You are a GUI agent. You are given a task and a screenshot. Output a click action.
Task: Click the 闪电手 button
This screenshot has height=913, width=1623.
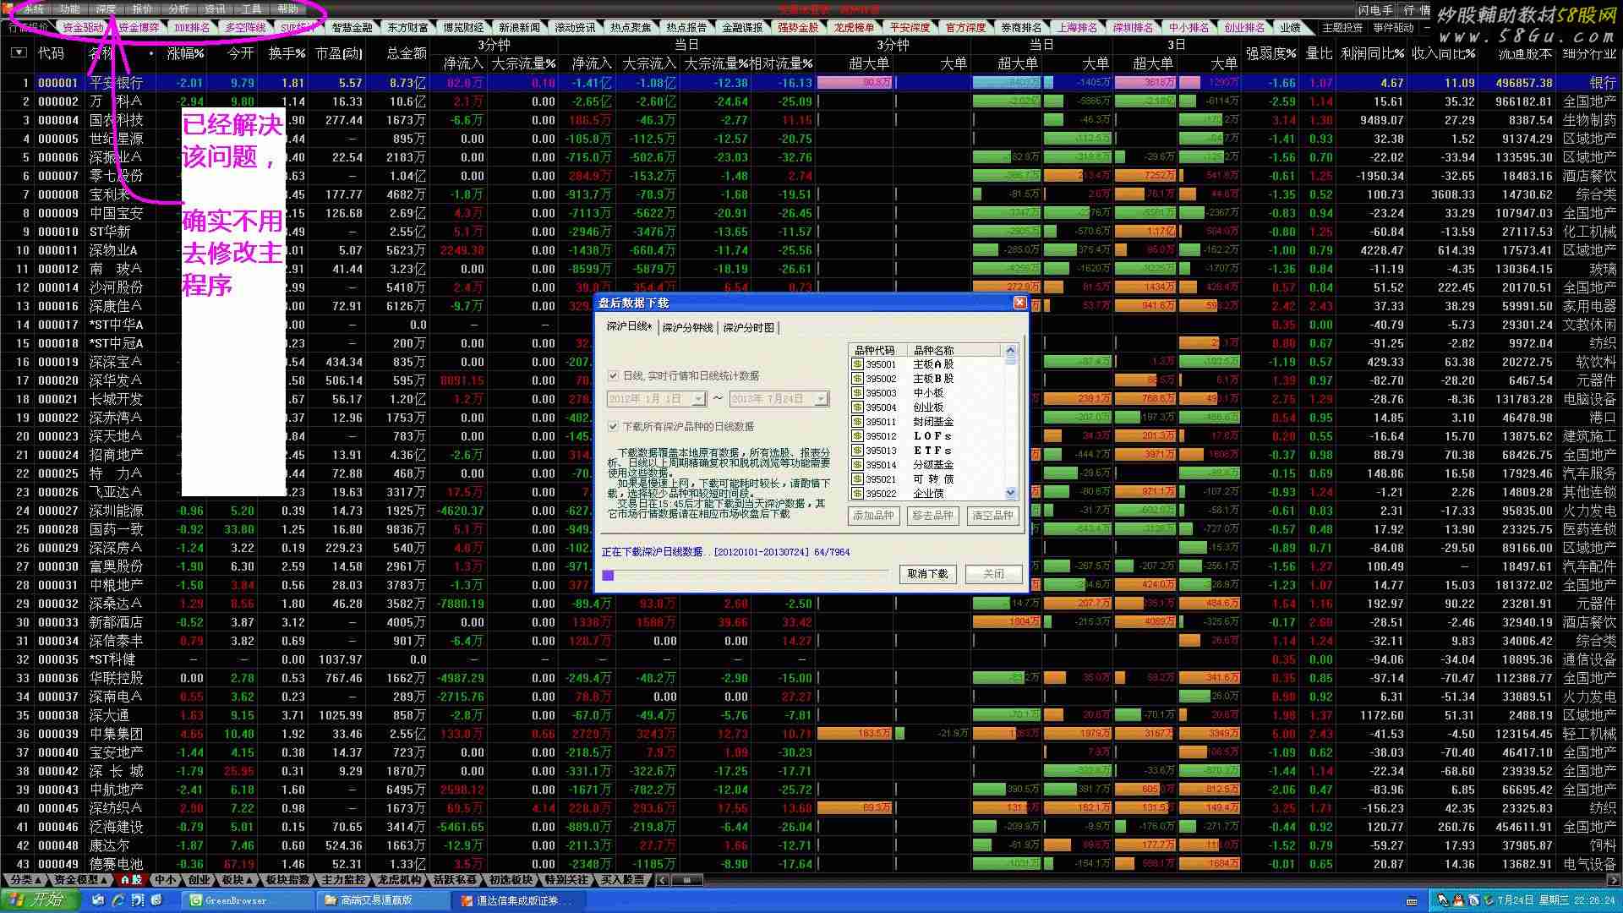(x=1375, y=10)
